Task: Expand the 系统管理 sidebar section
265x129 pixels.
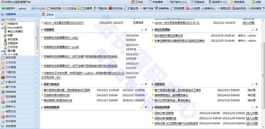Action: (36, 126)
